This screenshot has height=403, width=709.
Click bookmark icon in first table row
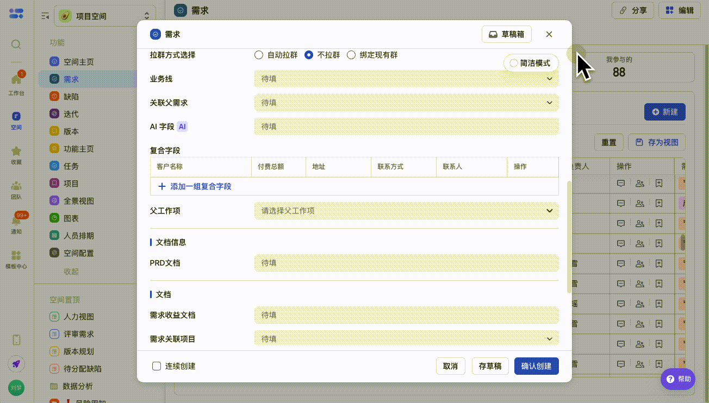point(659,184)
